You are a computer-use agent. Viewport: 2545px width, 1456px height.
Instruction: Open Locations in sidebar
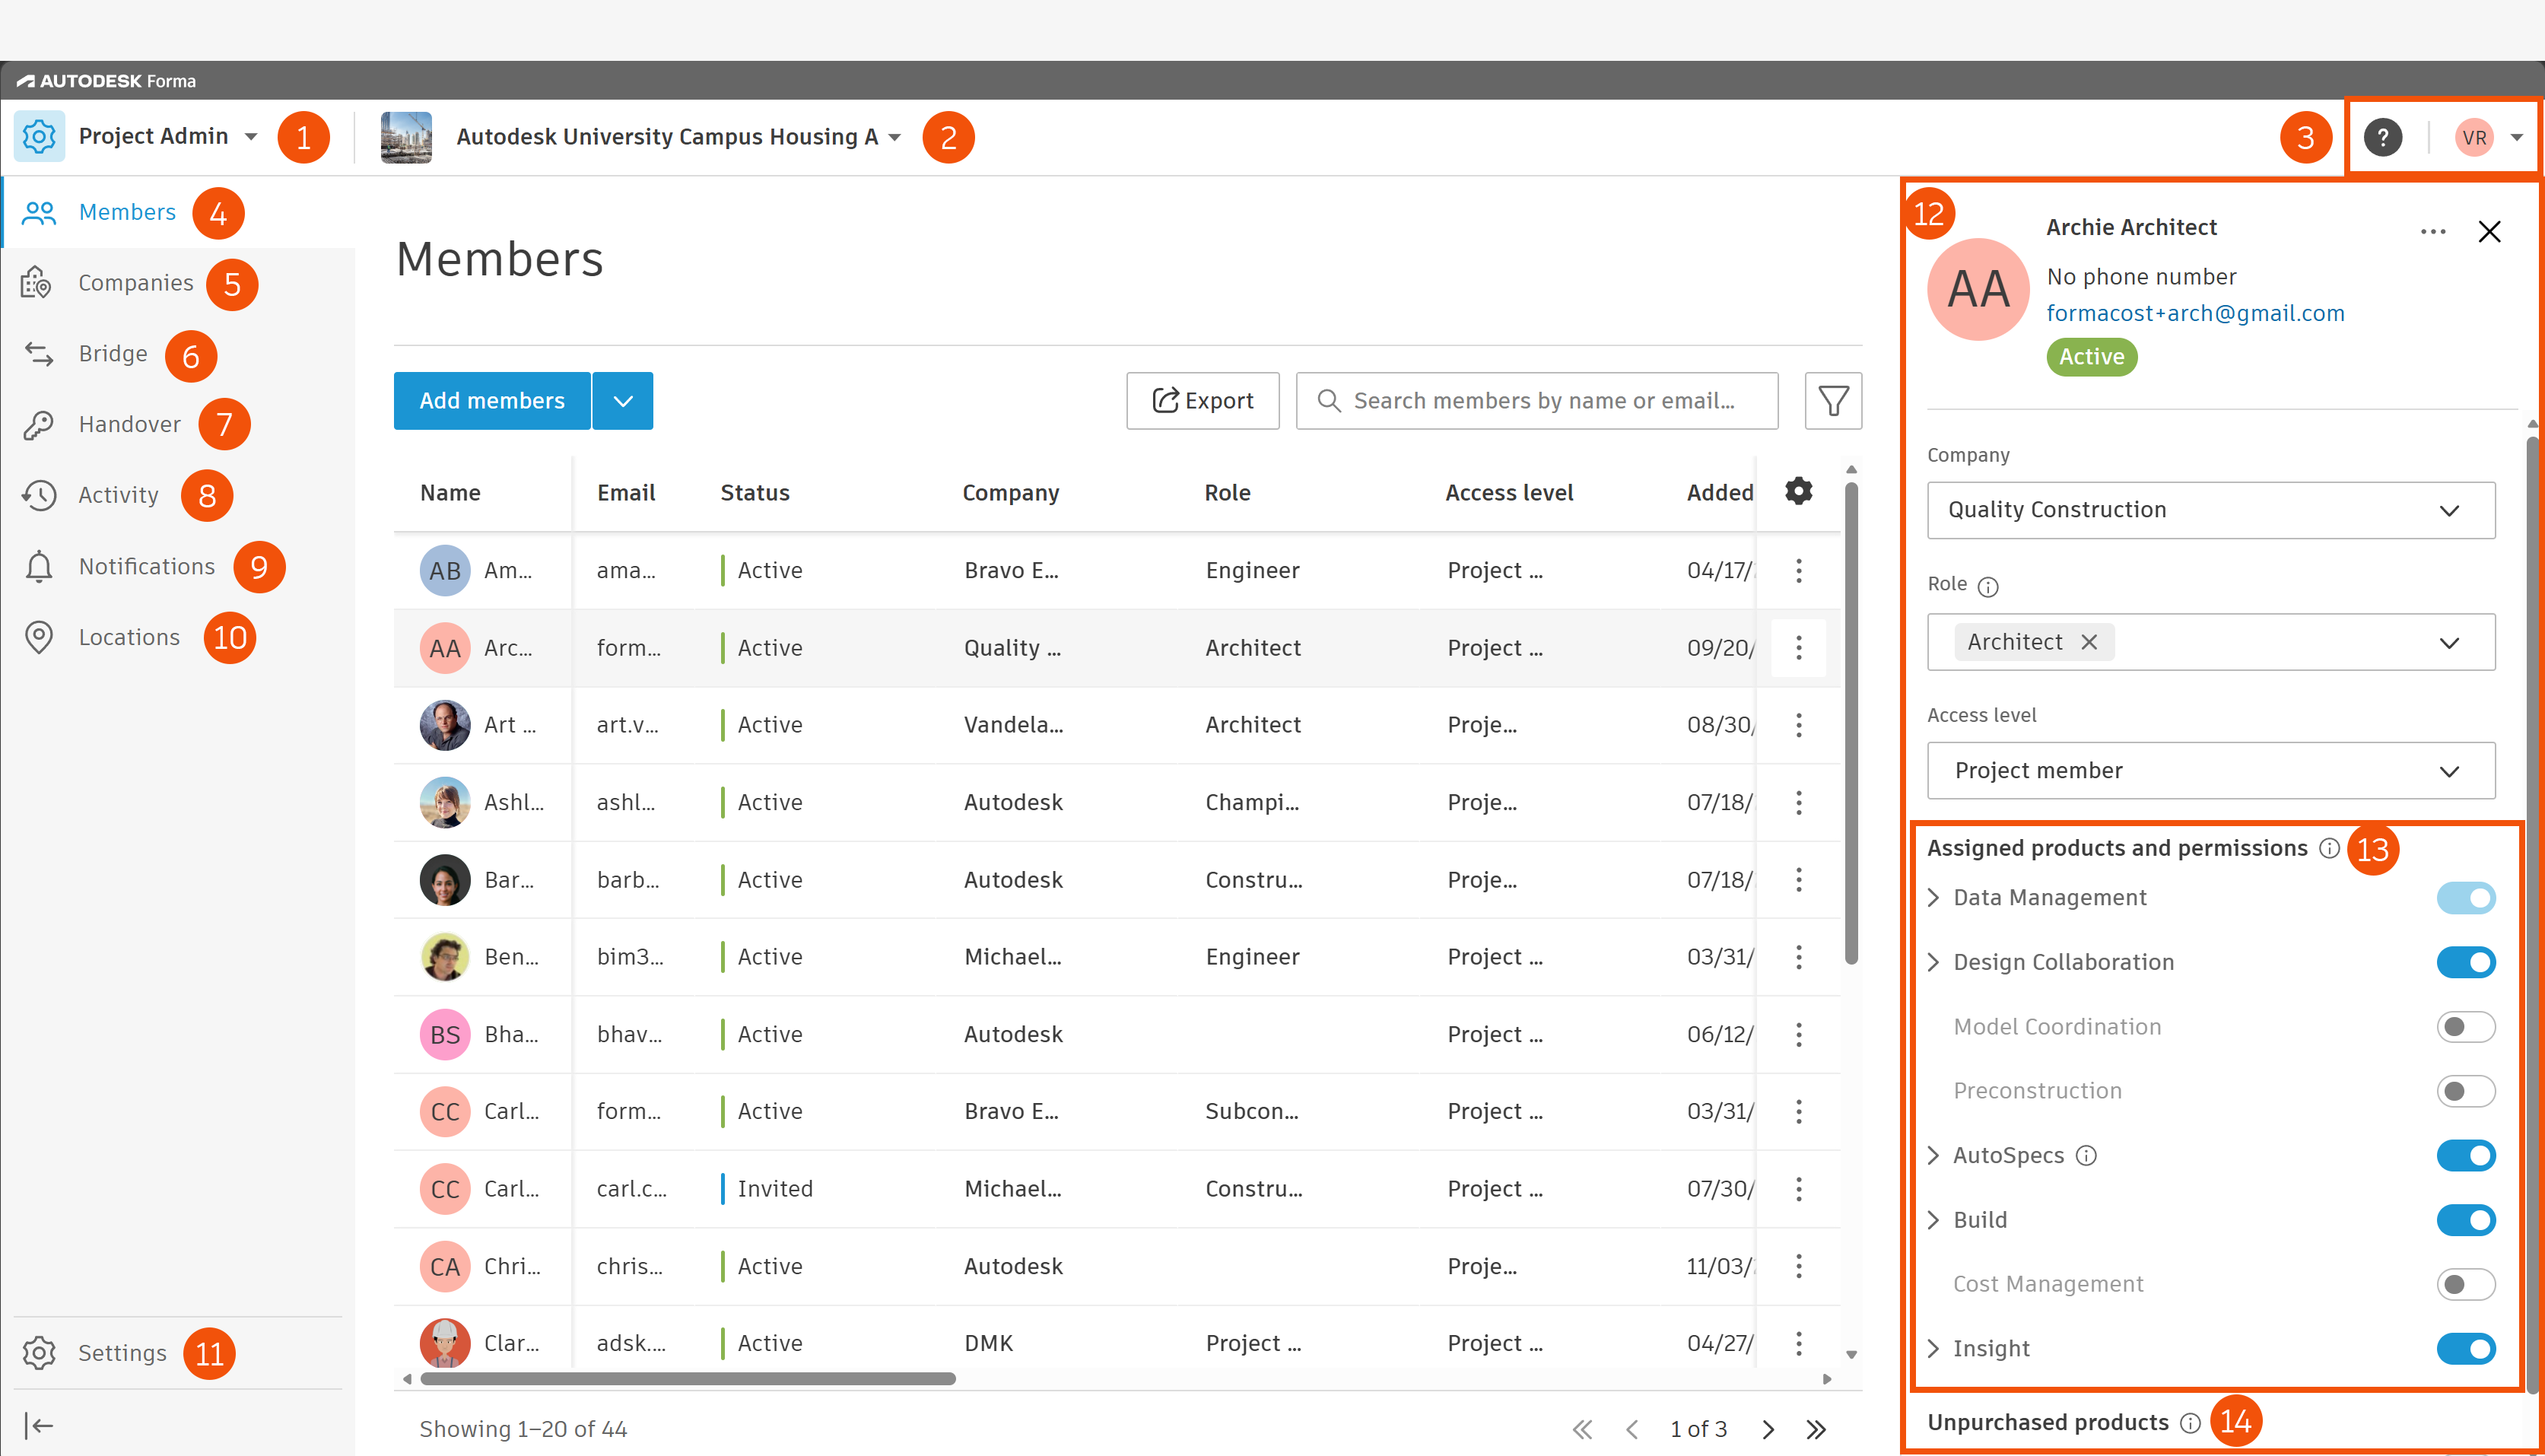pyautogui.click(x=129, y=638)
